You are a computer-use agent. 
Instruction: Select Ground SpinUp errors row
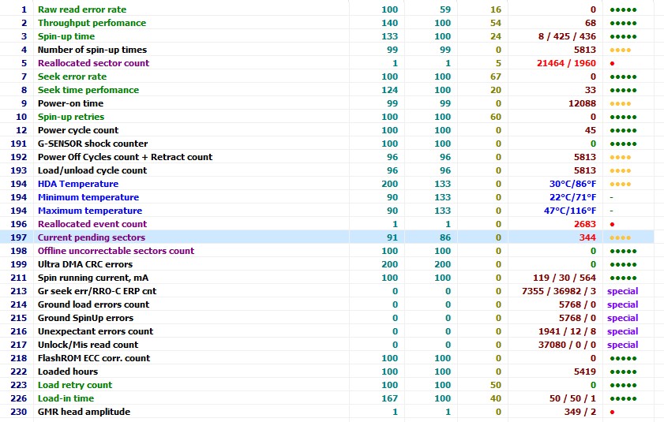327,318
